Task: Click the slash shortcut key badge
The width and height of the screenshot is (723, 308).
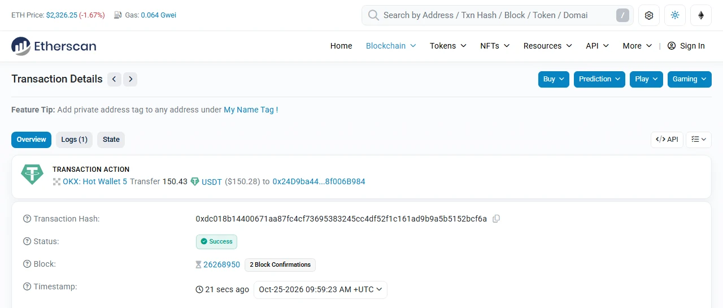Action: pos(622,15)
